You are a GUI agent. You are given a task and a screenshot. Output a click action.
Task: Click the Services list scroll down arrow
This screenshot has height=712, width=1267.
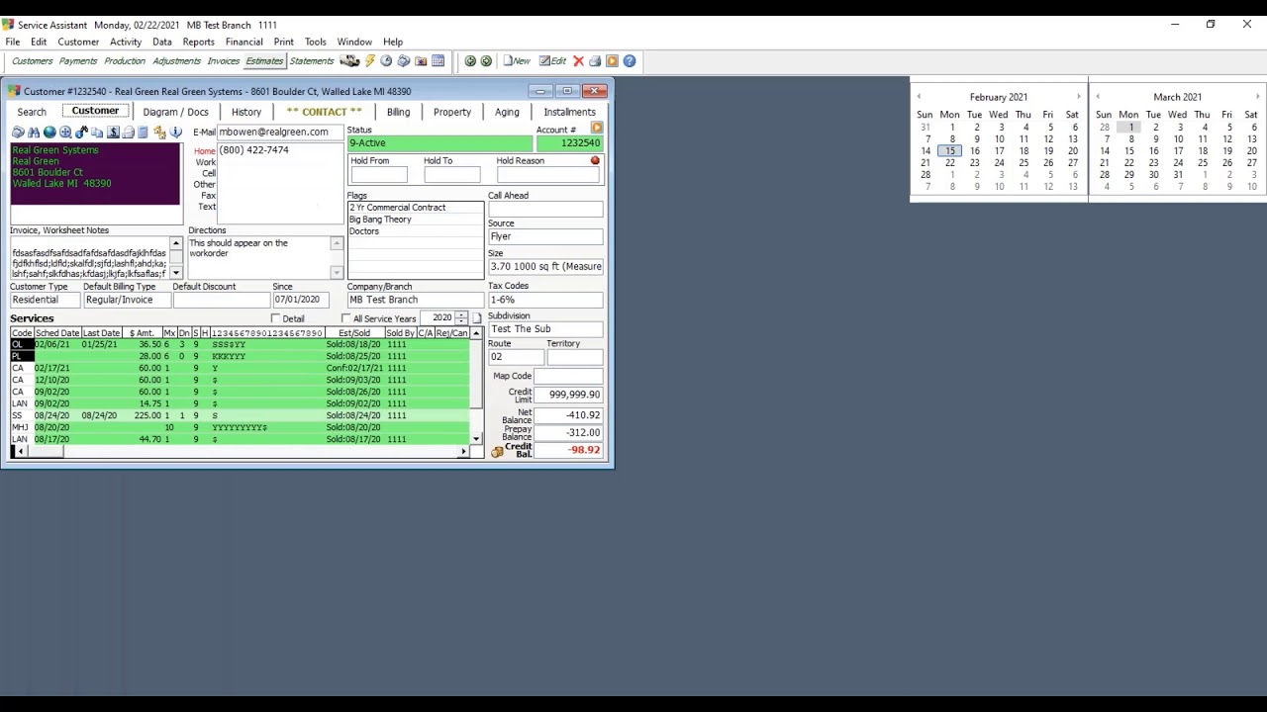(476, 439)
